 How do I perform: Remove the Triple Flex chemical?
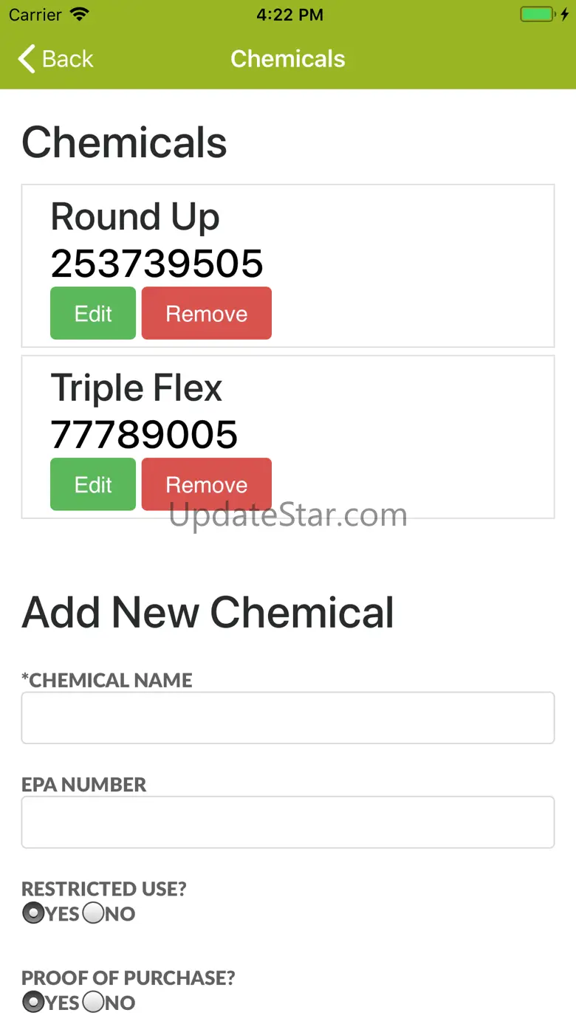(x=207, y=485)
